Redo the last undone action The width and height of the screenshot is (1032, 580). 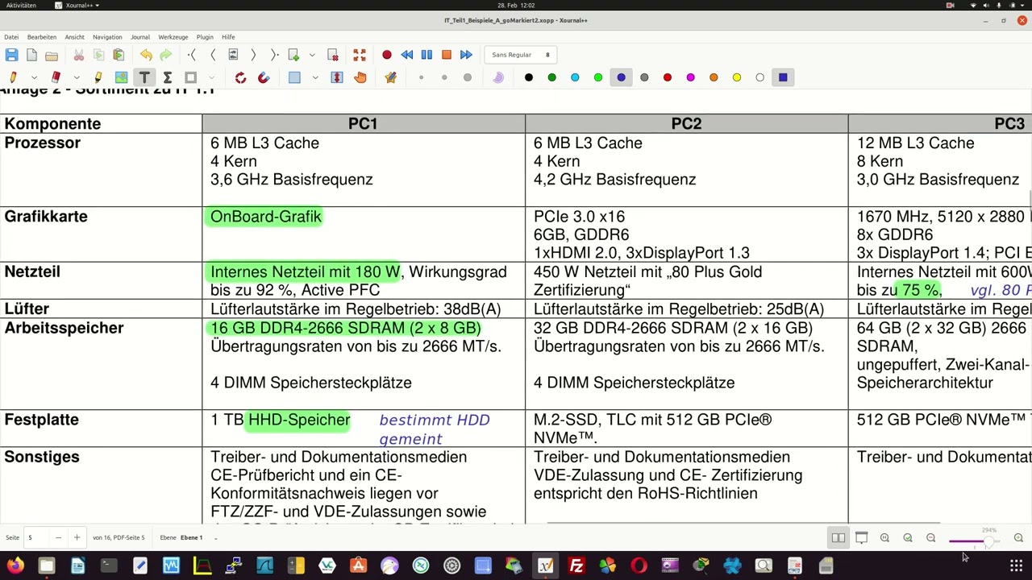tap(166, 55)
